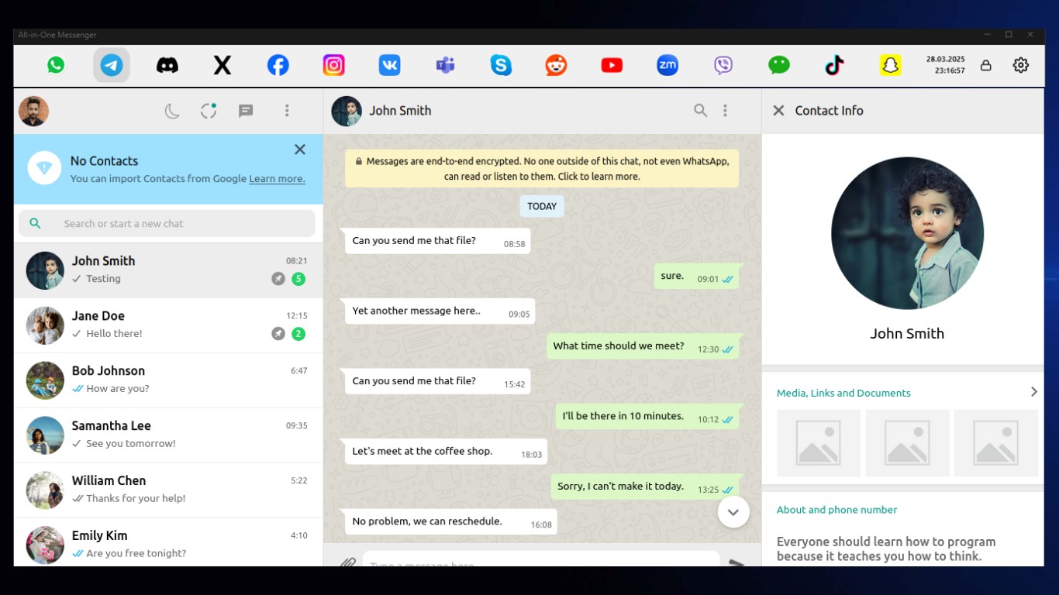Image resolution: width=1059 pixels, height=595 pixels.
Task: Open the application settings gear
Action: [1020, 65]
